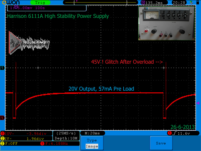The height and width of the screenshot is (151, 201).
Task: Select the Image type option
Action: (x=92, y=146)
